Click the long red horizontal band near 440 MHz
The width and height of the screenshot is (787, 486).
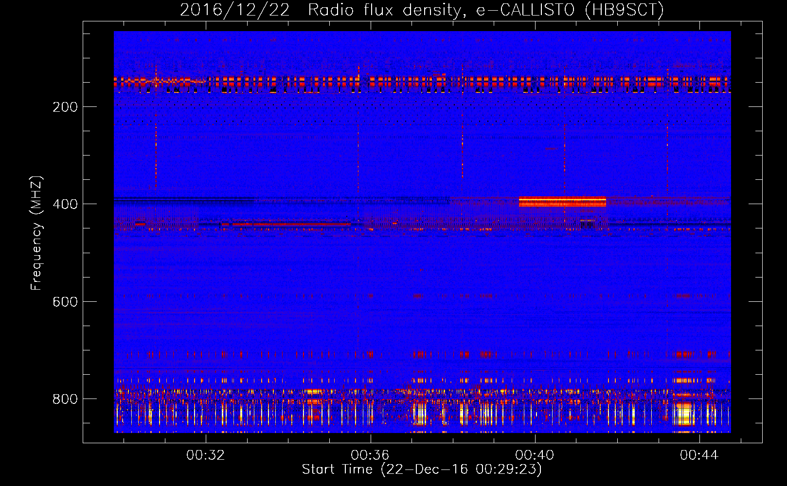tap(291, 225)
